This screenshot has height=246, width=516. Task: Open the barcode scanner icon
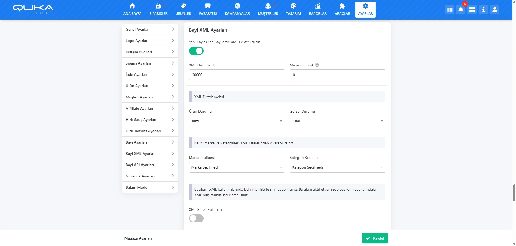pos(449,10)
